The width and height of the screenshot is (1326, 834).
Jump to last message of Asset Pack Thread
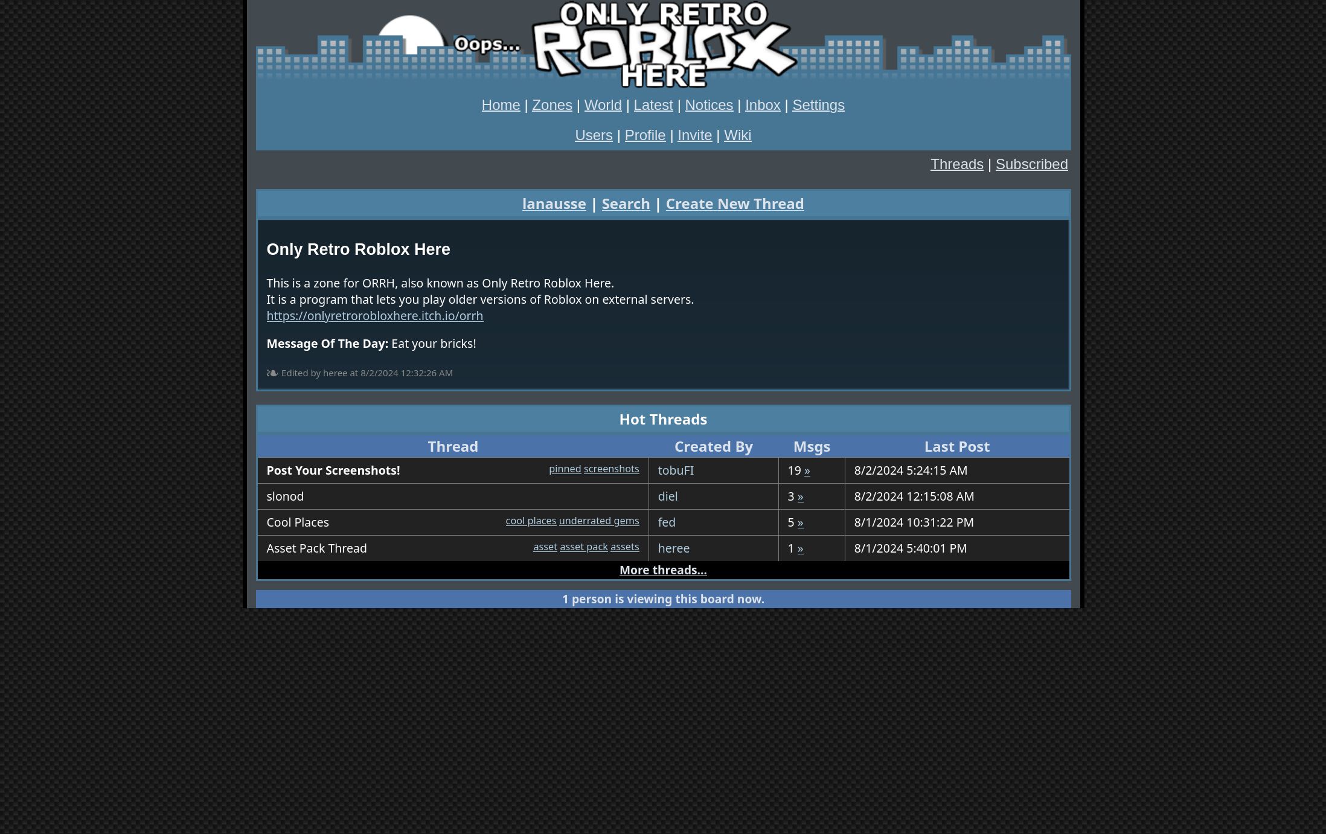pos(800,549)
